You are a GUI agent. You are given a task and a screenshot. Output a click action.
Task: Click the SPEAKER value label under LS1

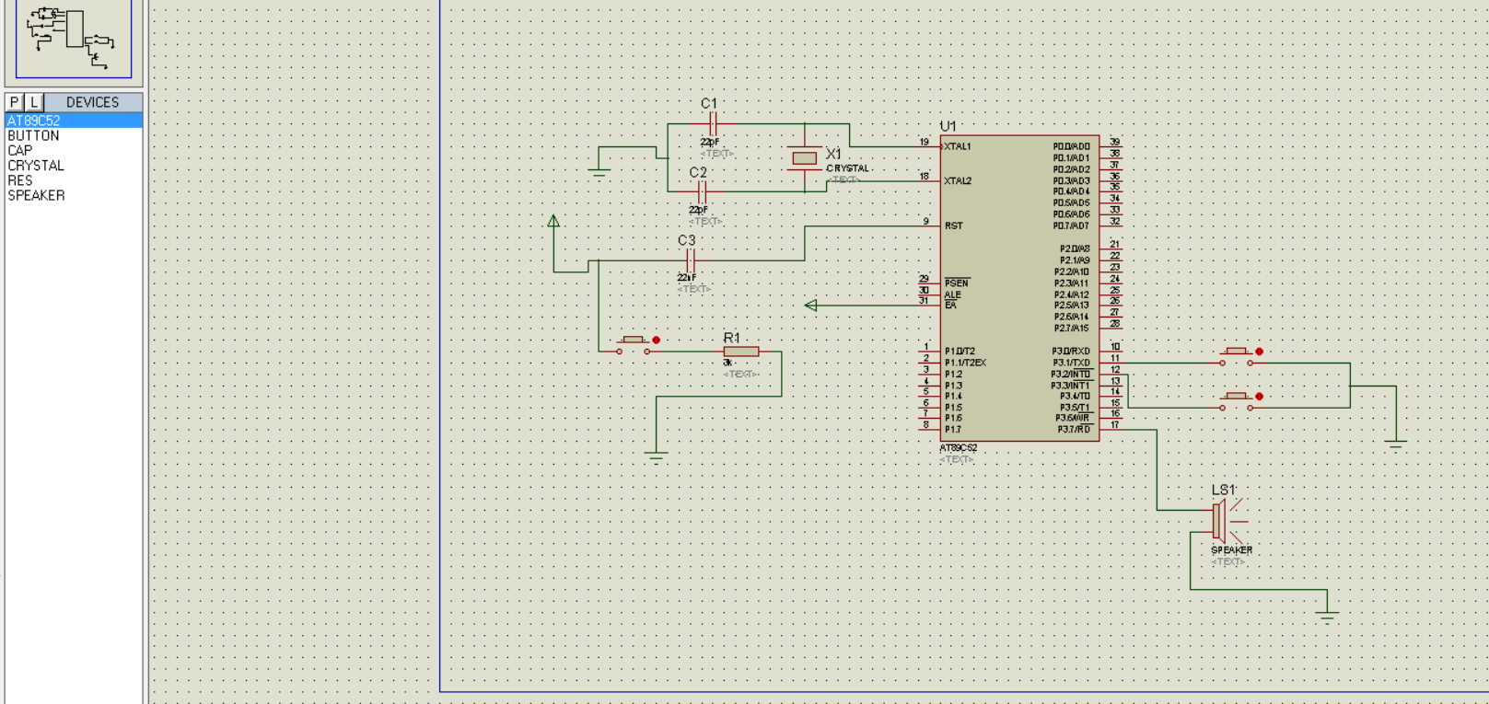point(1231,550)
